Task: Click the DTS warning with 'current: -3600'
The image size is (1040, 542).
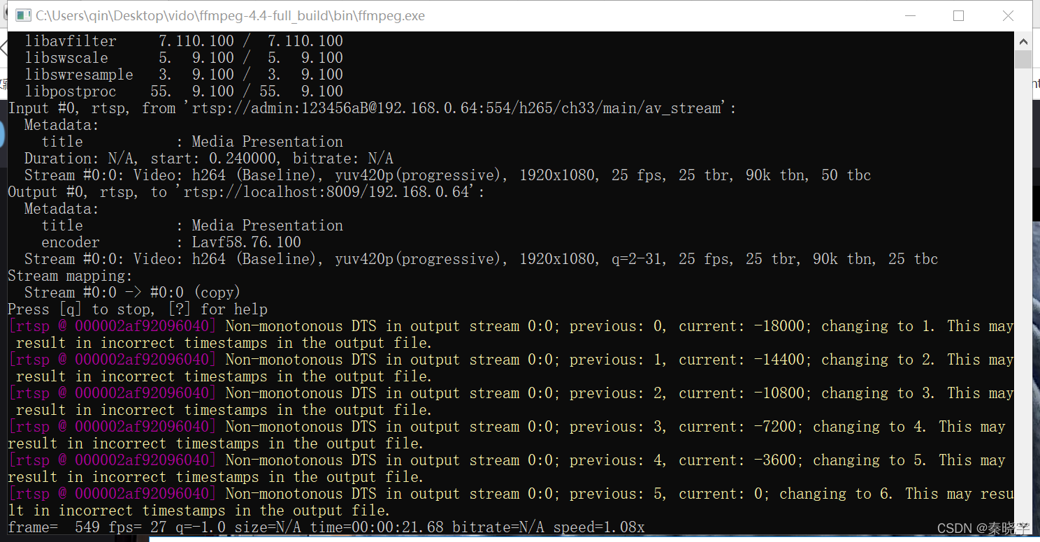Action: (x=507, y=469)
